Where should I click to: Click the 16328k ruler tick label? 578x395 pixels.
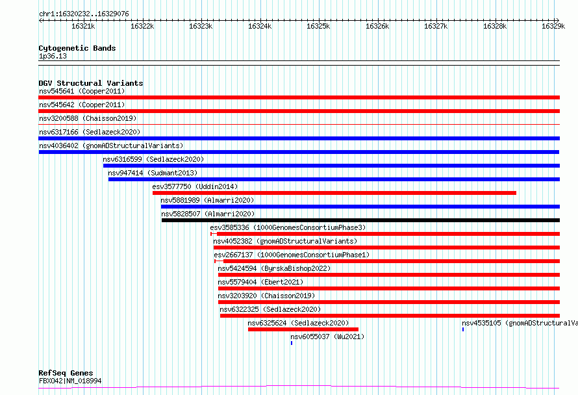495,26
